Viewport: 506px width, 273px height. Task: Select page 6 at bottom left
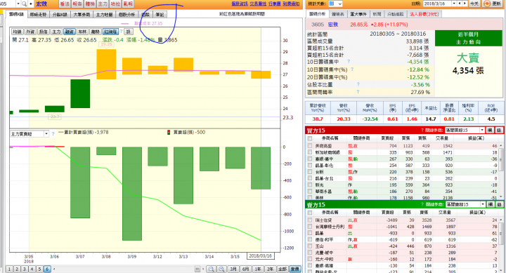(x=47, y=269)
